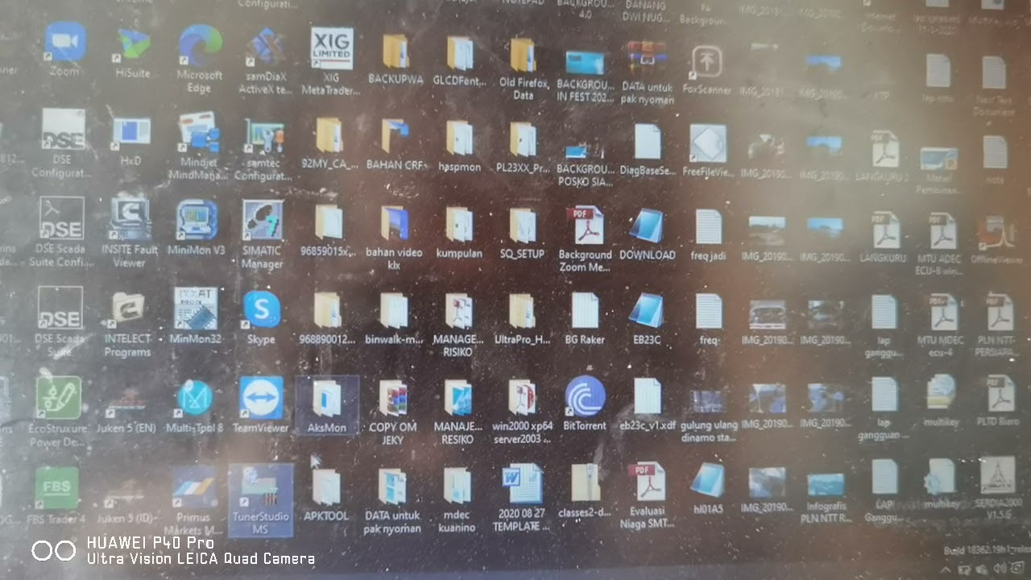Launch the TunerStudio MS shortcut

[260, 500]
